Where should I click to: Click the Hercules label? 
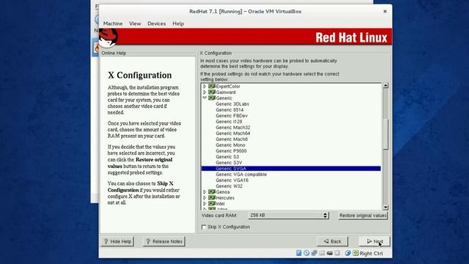225,198
